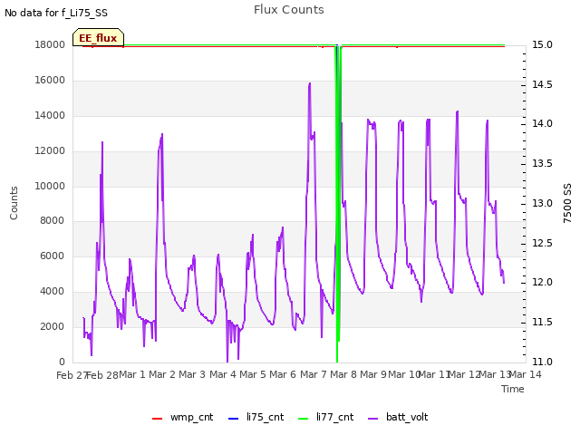Toggle the li77_cnt legend entry

(x=325, y=417)
